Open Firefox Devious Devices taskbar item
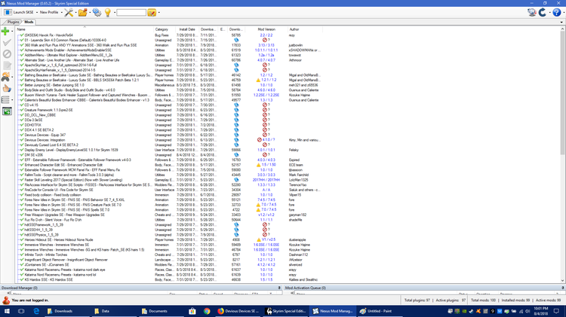This screenshot has height=317, width=566. pos(238,311)
